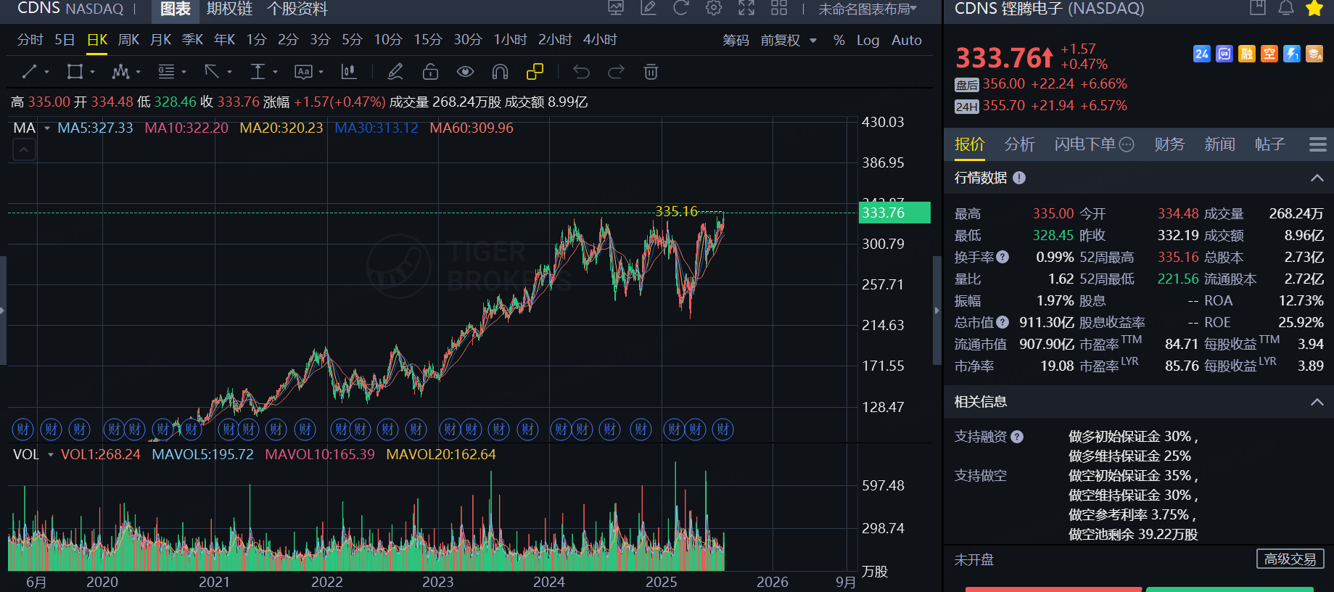The height and width of the screenshot is (592, 1334).
Task: Click the 高级交易 button
Action: coord(1290,559)
